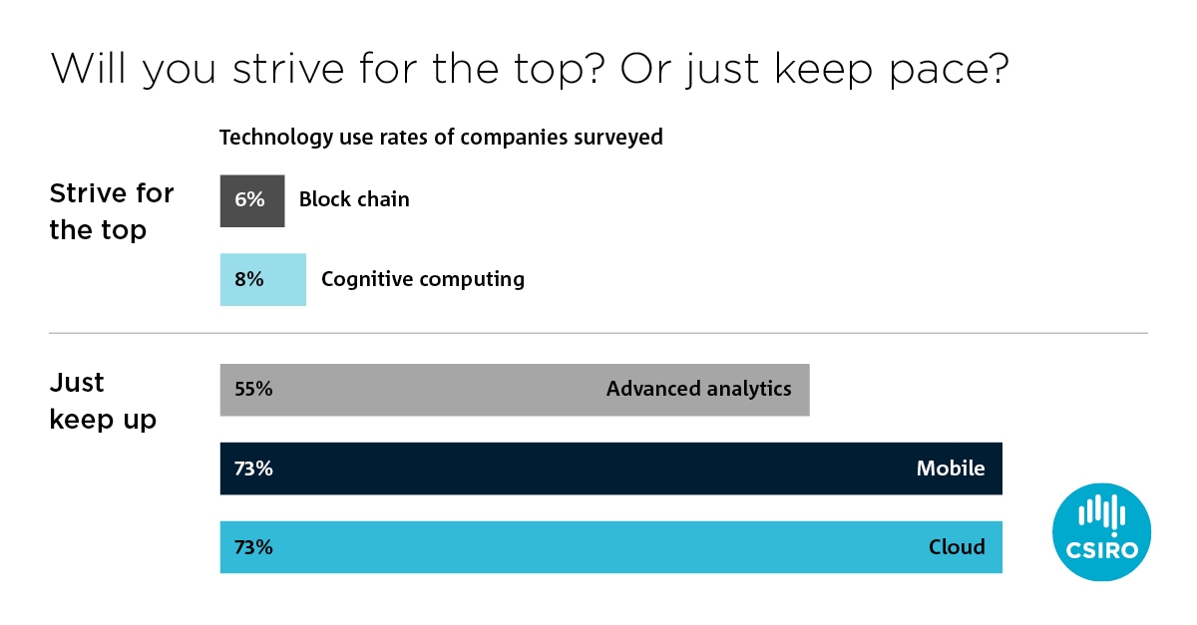The height and width of the screenshot is (625, 1197).
Task: Click the Block chain label
Action: coord(354,199)
